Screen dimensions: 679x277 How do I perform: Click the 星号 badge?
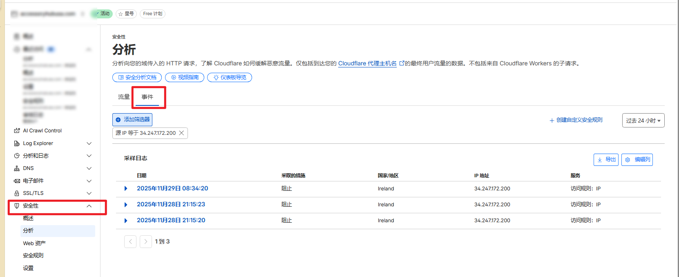[x=126, y=14]
